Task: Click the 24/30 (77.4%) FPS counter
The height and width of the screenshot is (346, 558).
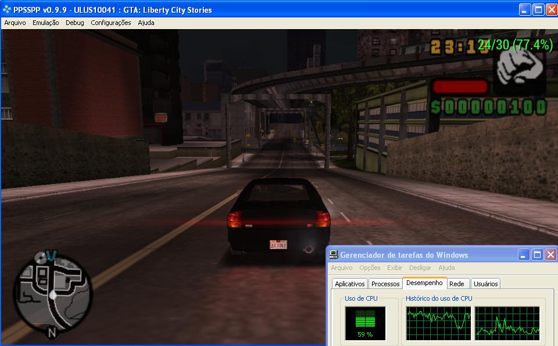Action: [515, 45]
